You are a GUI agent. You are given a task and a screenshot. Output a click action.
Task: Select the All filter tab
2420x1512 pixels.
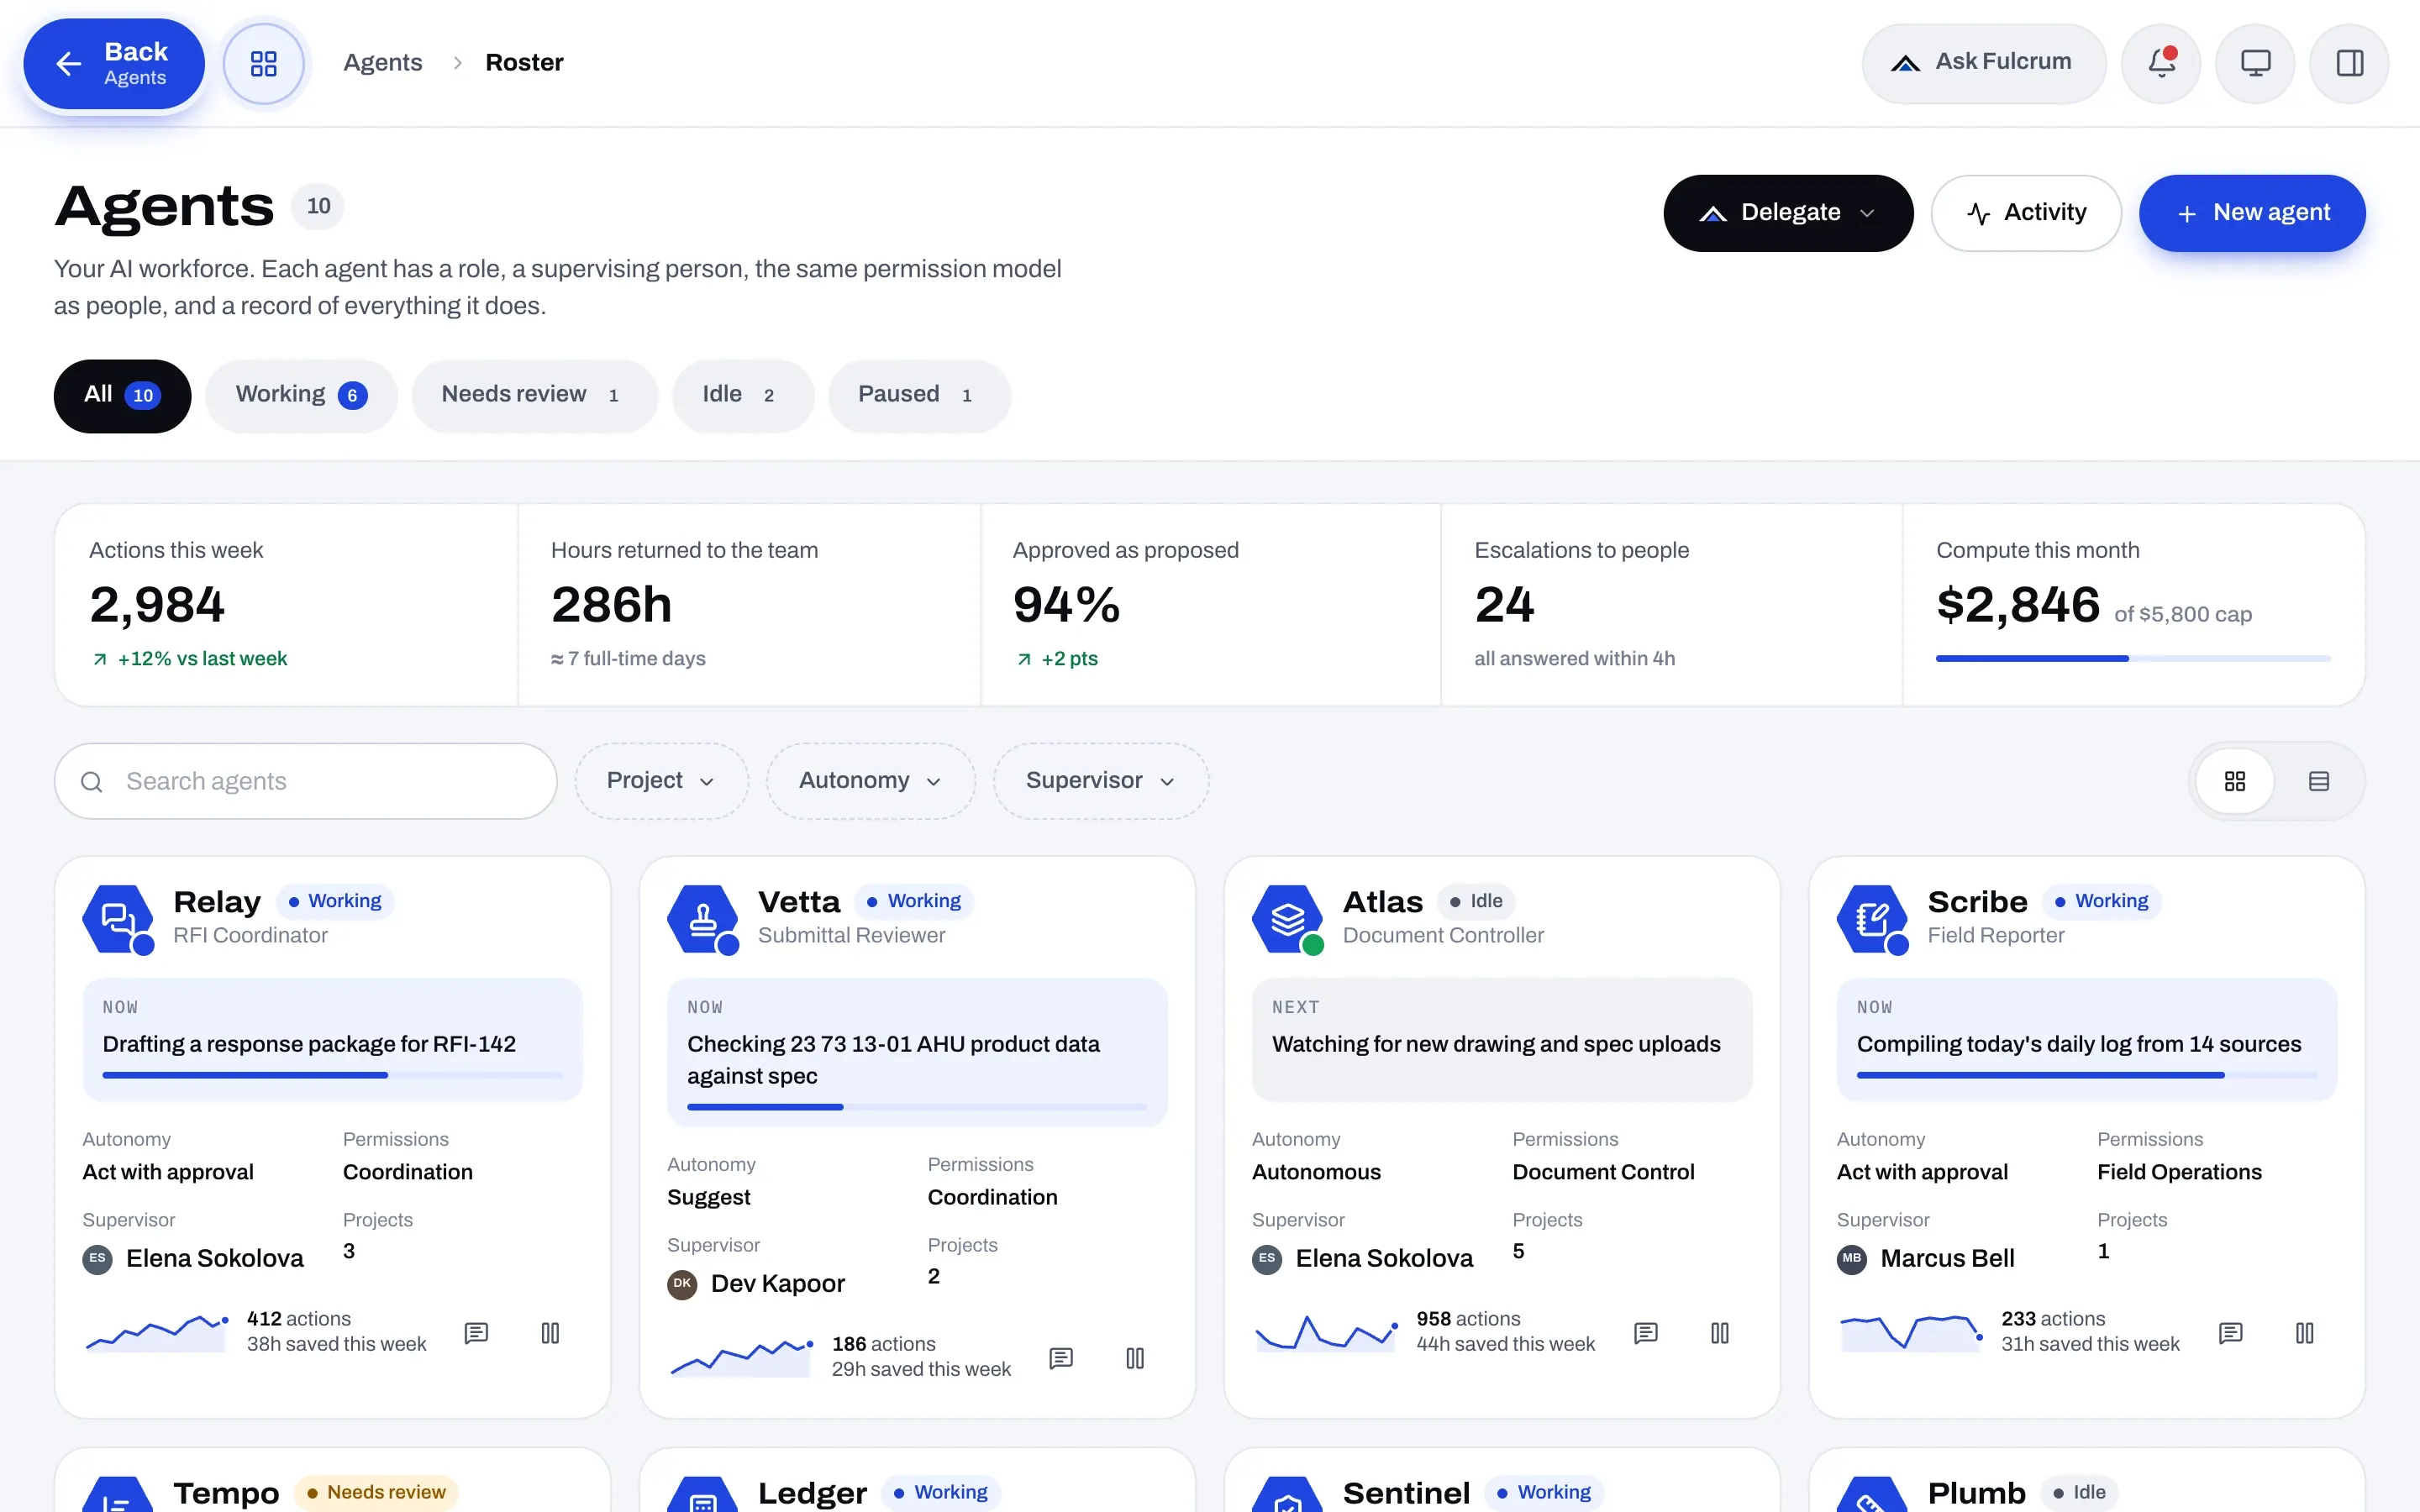click(x=122, y=395)
